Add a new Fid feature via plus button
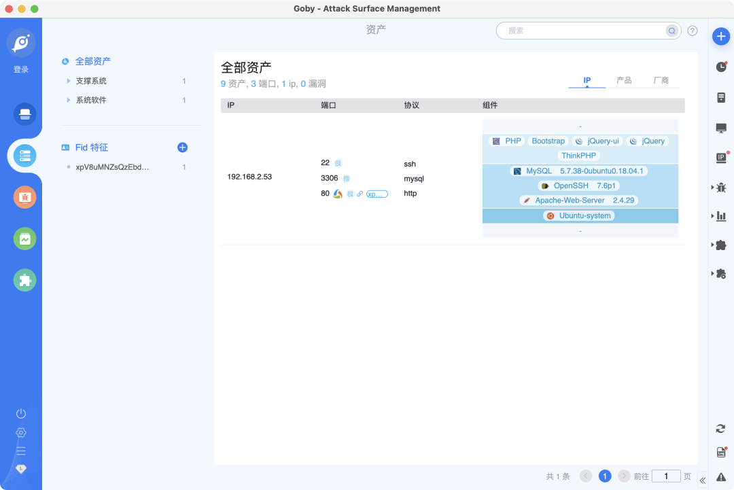Viewport: 734px width, 490px height. coord(182,147)
